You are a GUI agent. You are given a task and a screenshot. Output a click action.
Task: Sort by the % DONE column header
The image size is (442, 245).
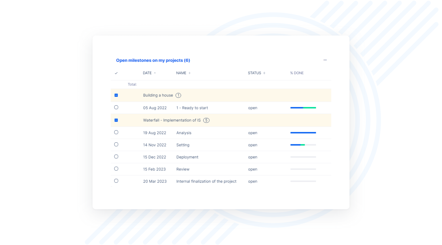(x=297, y=73)
